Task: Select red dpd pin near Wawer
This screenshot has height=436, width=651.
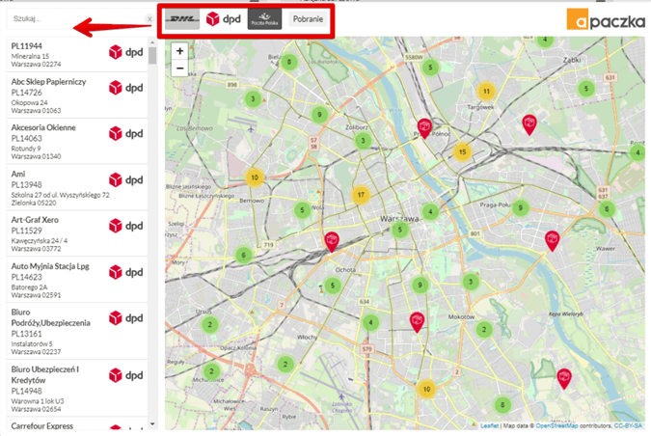Action: (x=552, y=240)
